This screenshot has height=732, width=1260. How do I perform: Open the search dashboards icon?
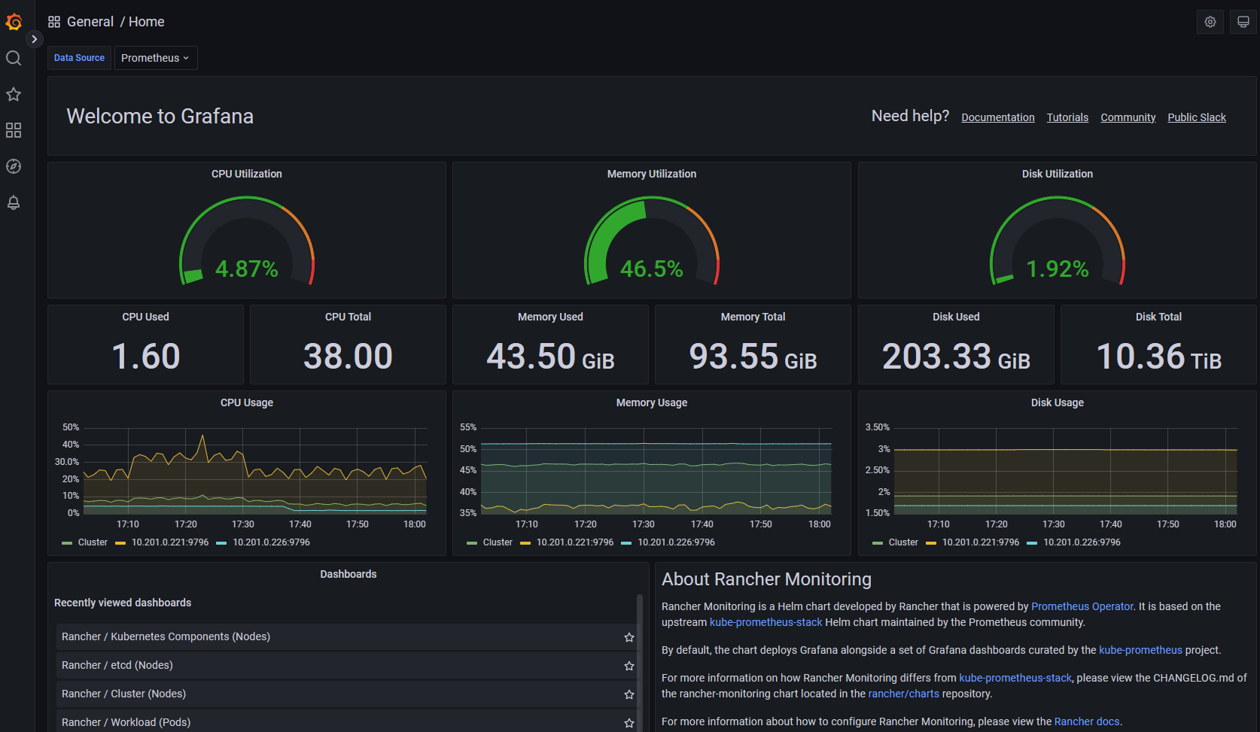coord(14,58)
